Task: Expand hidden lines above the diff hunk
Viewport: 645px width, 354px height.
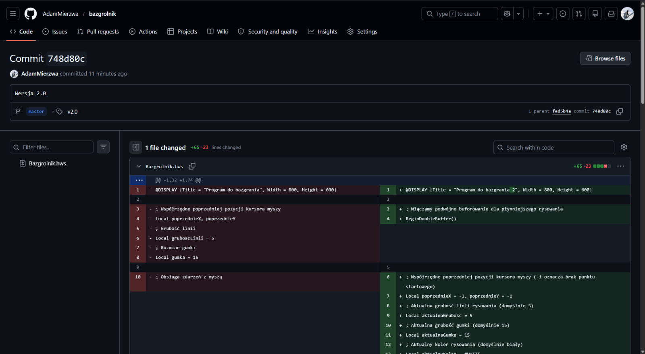Action: pos(139,180)
